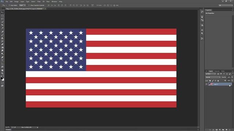Open the Filter menu

[39, 1]
